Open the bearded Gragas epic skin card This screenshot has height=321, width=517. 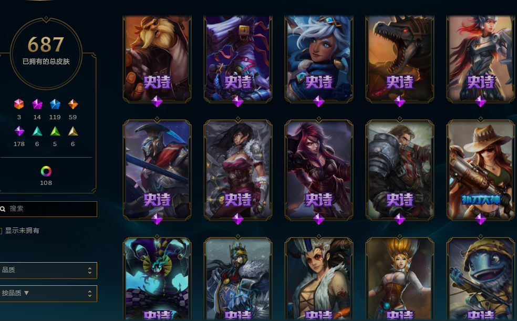pyautogui.click(x=157, y=59)
